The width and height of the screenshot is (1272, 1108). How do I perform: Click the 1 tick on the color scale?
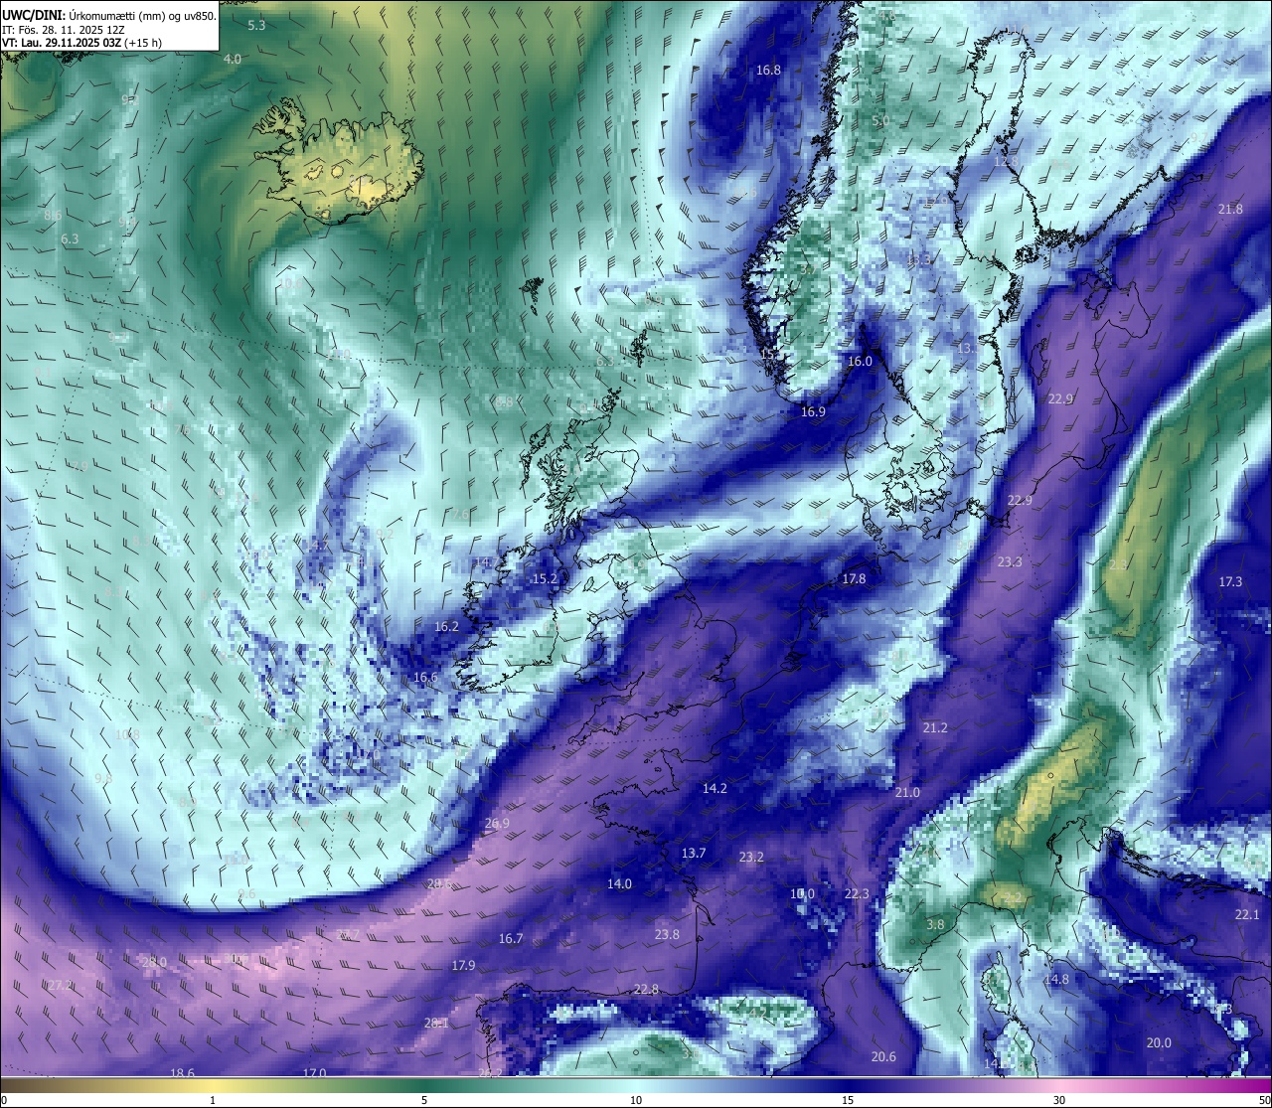pos(213,1100)
